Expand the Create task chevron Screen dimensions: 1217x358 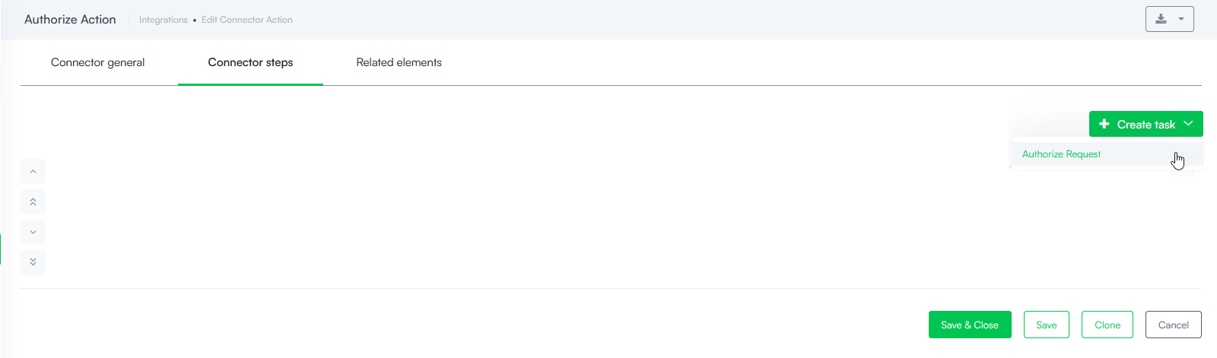tap(1189, 124)
